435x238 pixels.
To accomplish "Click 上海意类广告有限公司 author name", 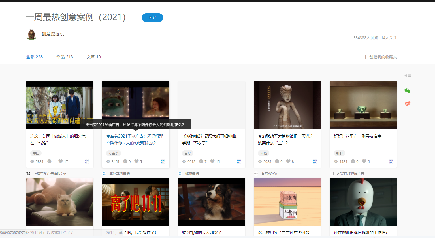I will [50, 174].
